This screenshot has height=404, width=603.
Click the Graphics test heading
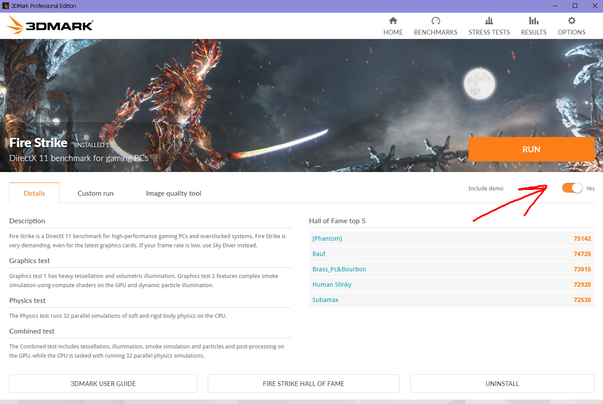click(29, 260)
